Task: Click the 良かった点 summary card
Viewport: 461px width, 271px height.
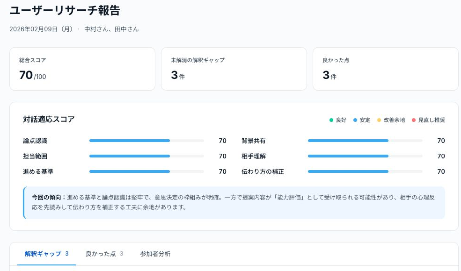Action: [386, 69]
